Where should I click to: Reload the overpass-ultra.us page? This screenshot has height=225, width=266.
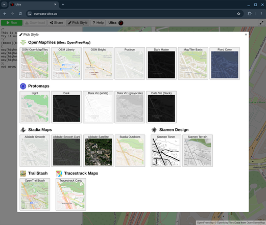[x=20, y=14]
